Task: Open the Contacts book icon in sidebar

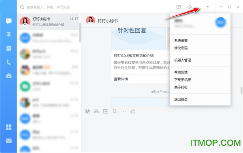Action: (x=9, y=48)
